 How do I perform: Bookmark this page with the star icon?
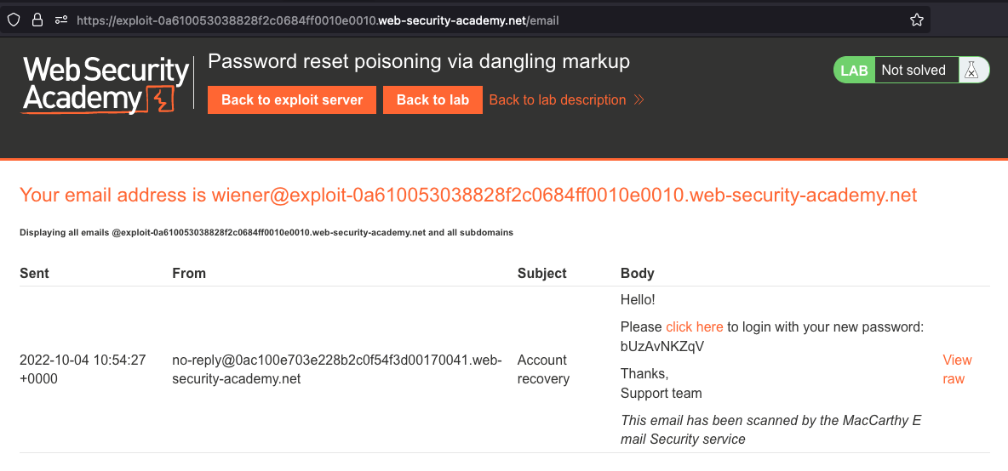tap(916, 20)
